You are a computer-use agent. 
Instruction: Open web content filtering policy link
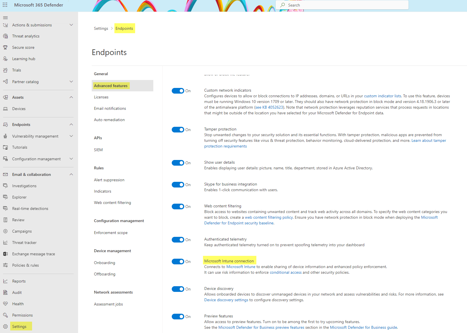tap(269, 217)
